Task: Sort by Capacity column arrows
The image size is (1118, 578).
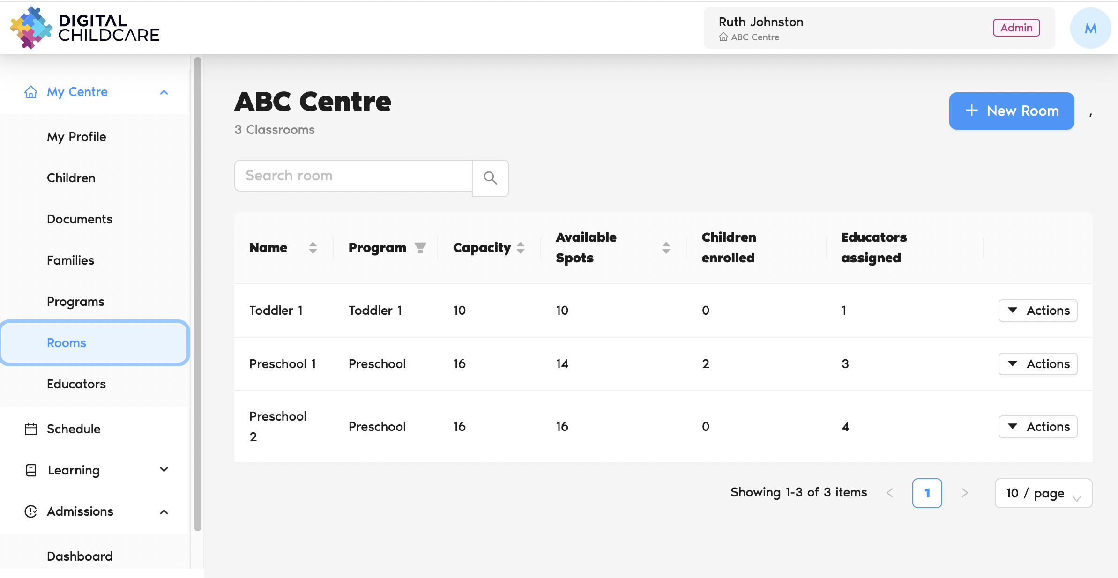Action: pyautogui.click(x=521, y=247)
